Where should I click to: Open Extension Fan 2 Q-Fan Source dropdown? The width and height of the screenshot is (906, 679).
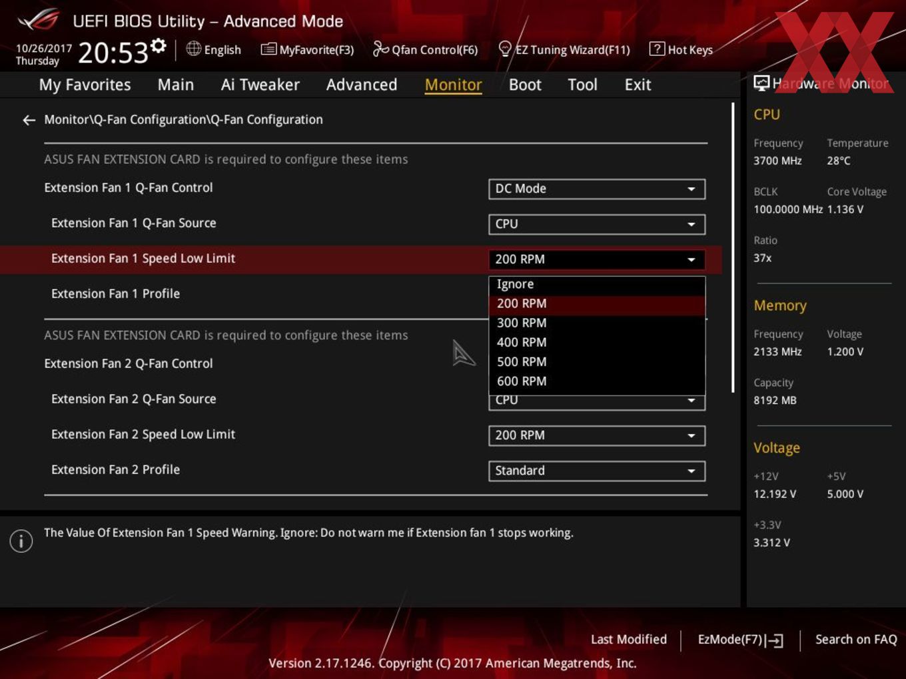pyautogui.click(x=597, y=401)
